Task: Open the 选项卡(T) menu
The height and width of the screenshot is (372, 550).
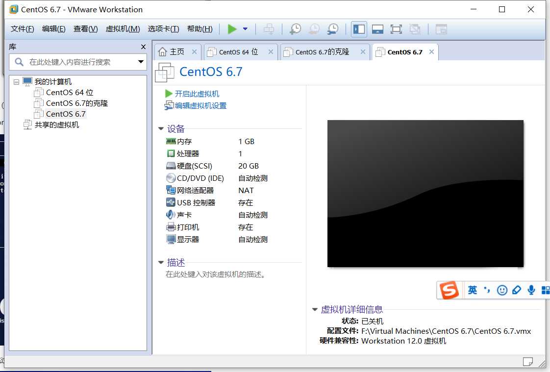Action: (x=163, y=29)
